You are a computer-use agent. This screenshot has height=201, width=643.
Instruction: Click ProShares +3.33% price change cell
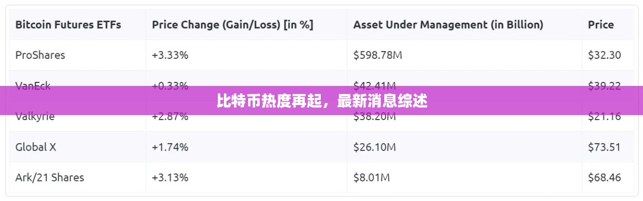(x=170, y=55)
